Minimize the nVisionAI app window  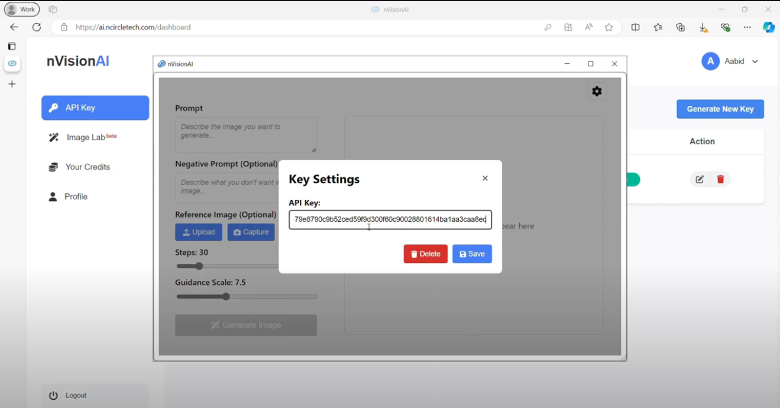(567, 64)
